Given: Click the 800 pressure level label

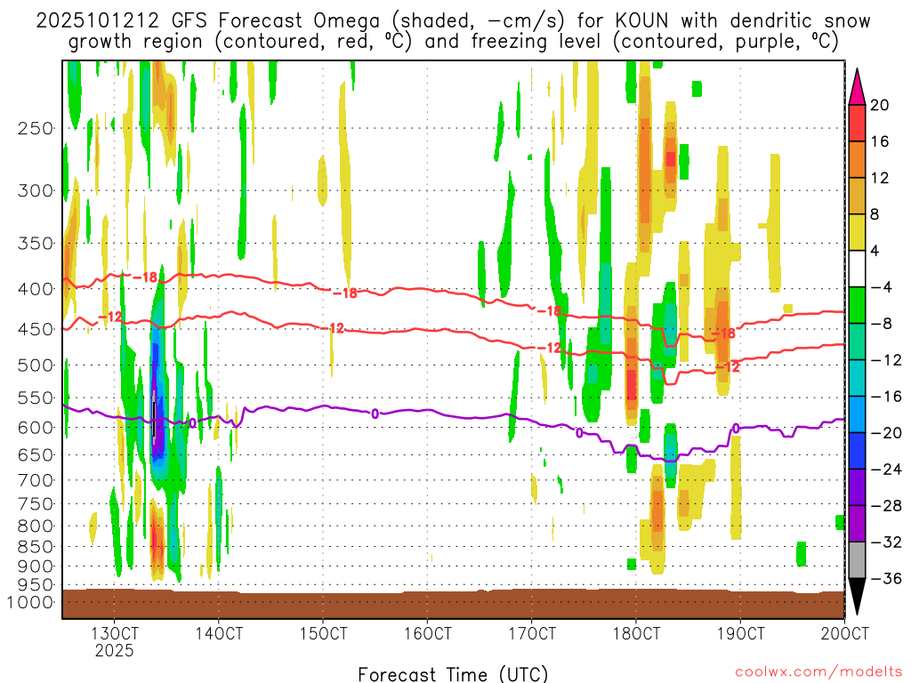Looking at the screenshot, I should pyautogui.click(x=36, y=526).
